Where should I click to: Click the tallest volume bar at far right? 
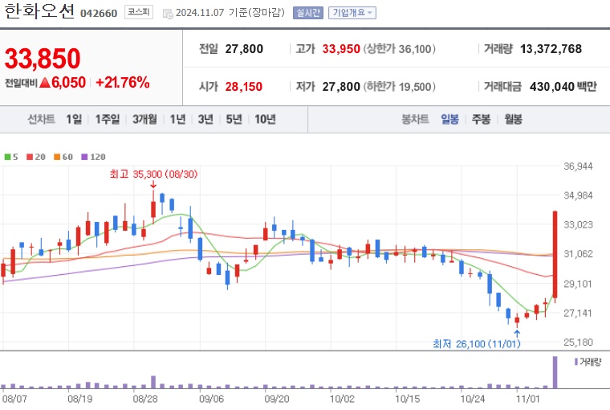pyautogui.click(x=555, y=372)
